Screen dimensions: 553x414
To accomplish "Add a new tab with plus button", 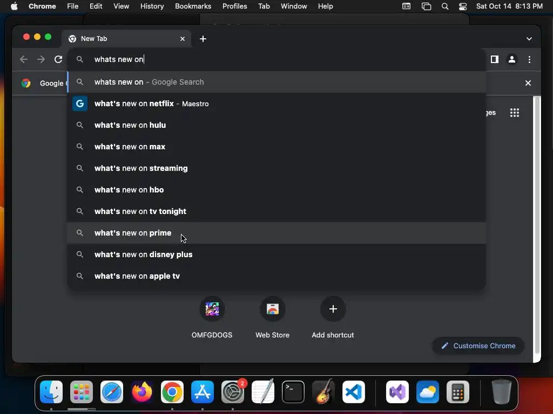I will [203, 39].
